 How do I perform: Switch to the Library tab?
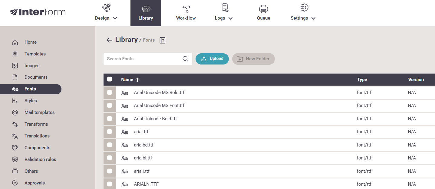coord(146,13)
